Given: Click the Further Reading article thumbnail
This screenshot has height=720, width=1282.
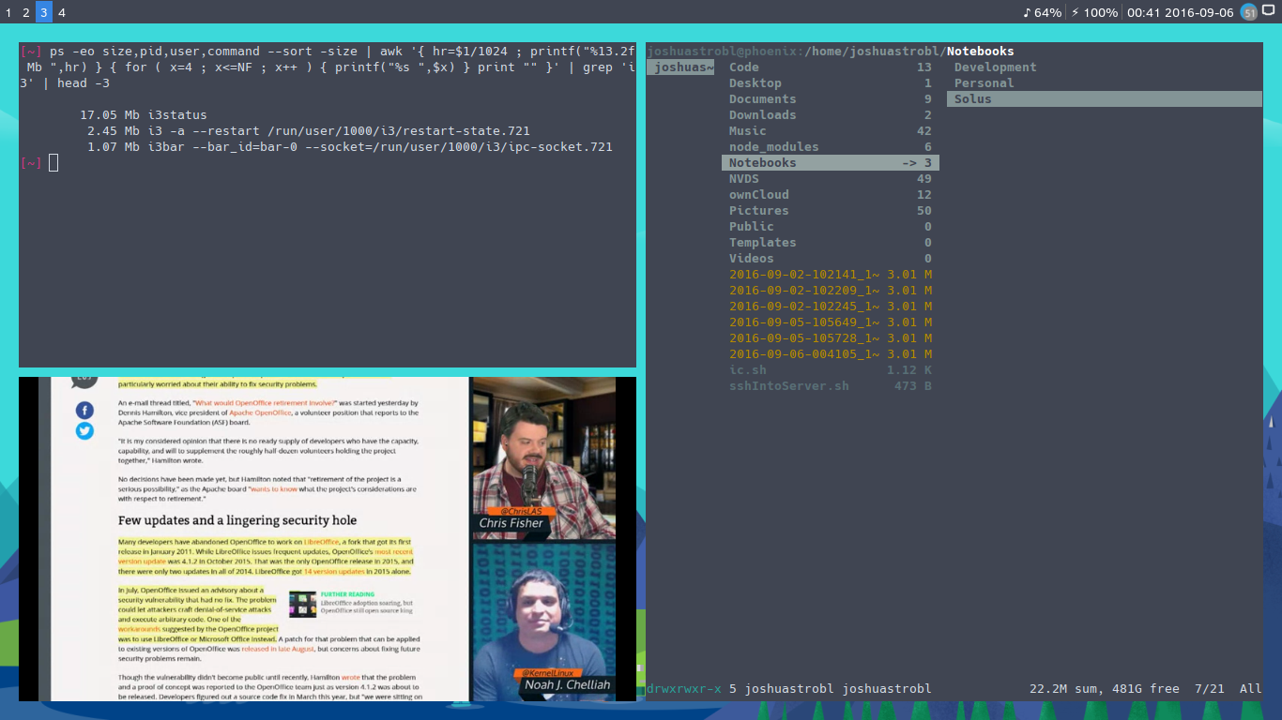Looking at the screenshot, I should click(302, 604).
